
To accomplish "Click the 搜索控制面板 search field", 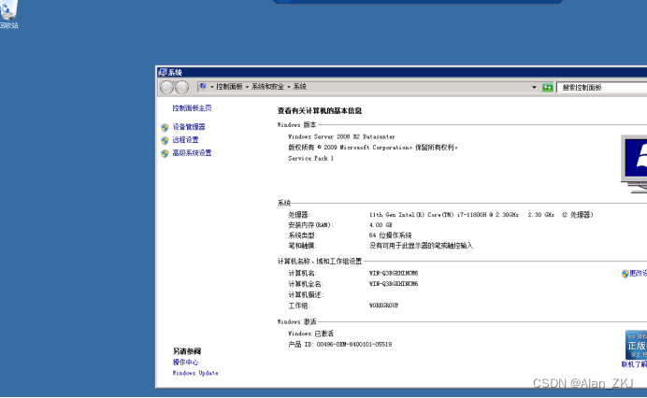I will click(601, 88).
